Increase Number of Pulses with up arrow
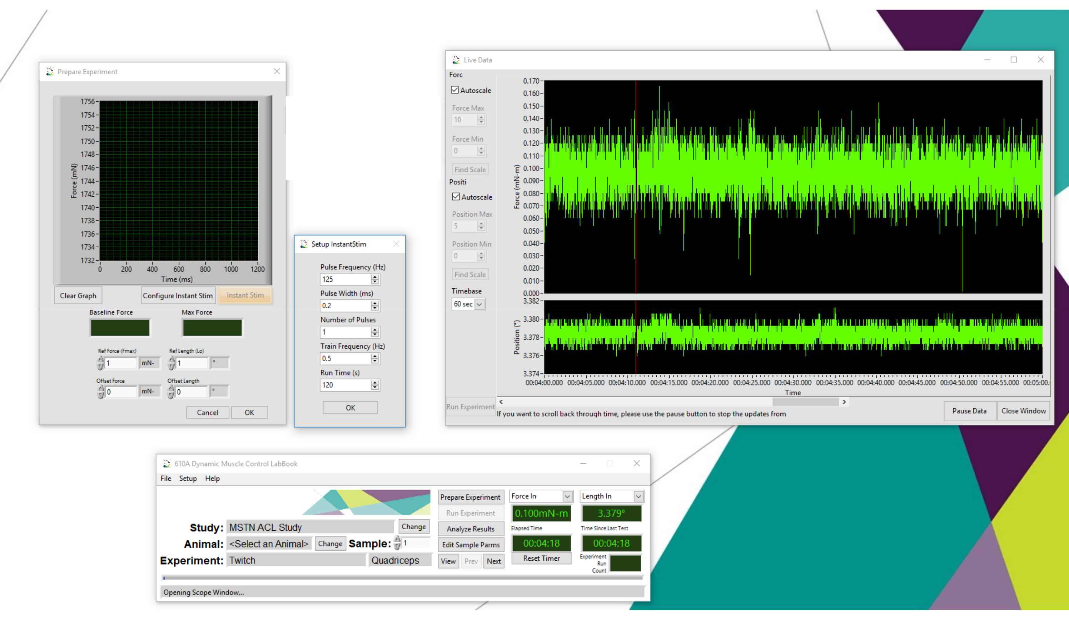The width and height of the screenshot is (1069, 621). pos(374,329)
